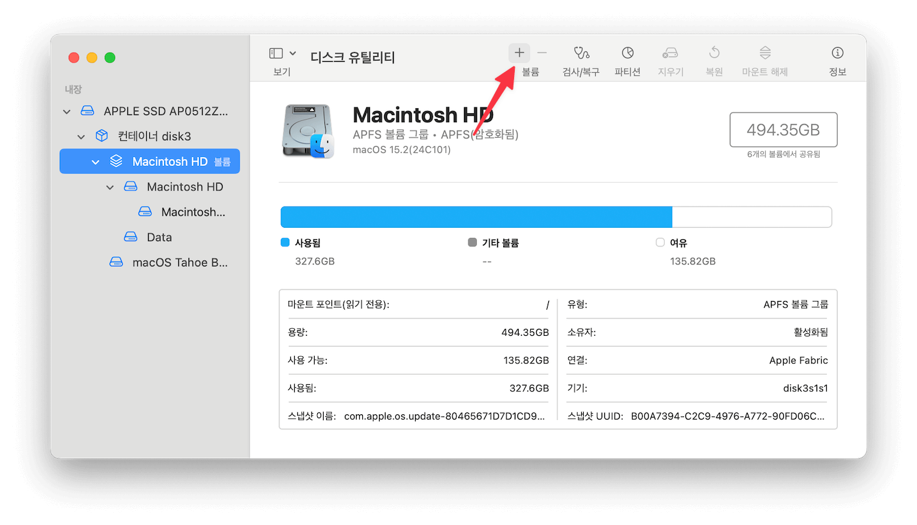917x525 pixels.
Task: Click the APPLE SSD drive icon
Action: (x=87, y=111)
